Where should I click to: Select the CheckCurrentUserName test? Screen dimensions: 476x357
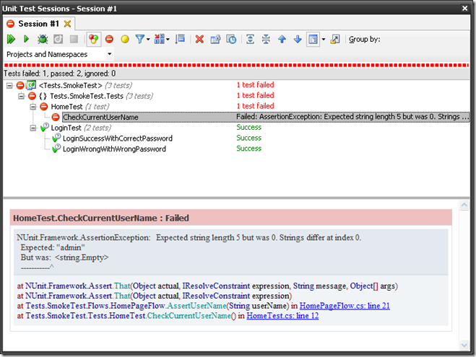pyautogui.click(x=100, y=118)
